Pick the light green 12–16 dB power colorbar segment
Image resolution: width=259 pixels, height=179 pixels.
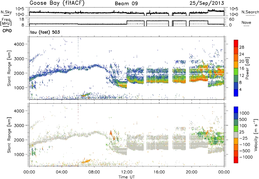pyautogui.click(x=236, y=72)
